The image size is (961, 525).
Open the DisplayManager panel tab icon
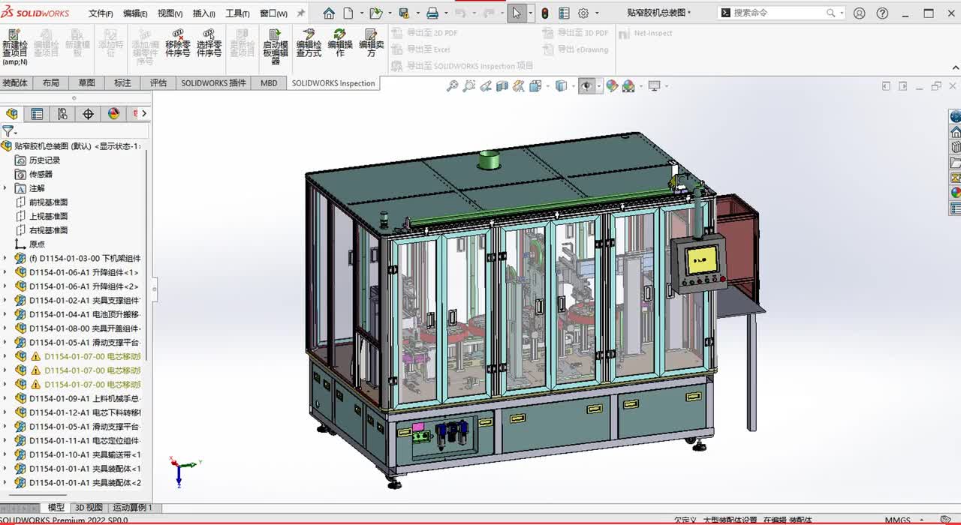pyautogui.click(x=113, y=114)
